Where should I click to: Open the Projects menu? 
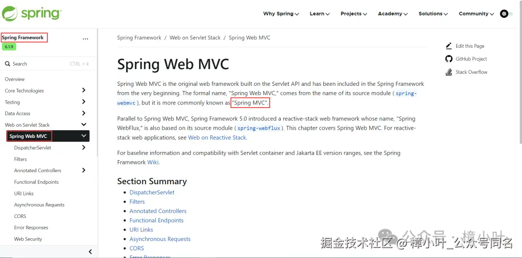tap(353, 14)
